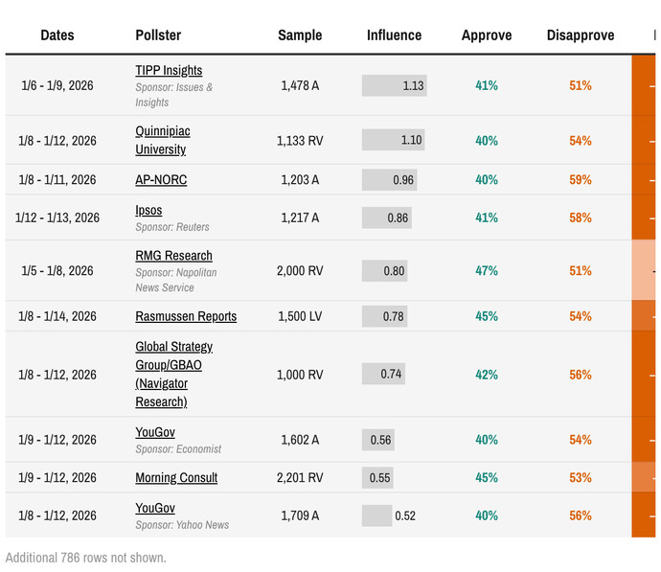Sort by the Approve column header

pyautogui.click(x=487, y=35)
